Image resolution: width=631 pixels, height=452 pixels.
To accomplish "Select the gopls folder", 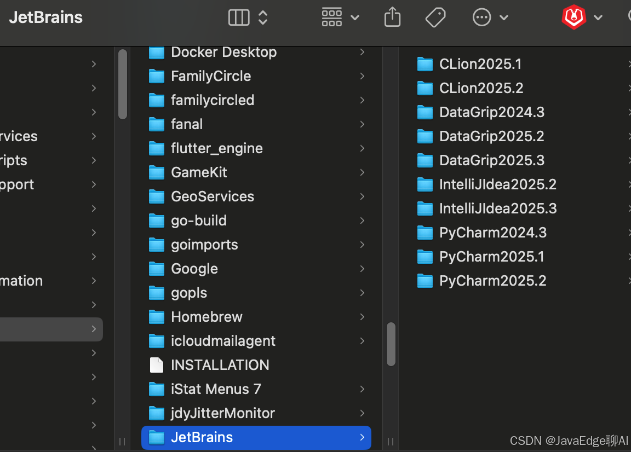I will (x=256, y=293).
